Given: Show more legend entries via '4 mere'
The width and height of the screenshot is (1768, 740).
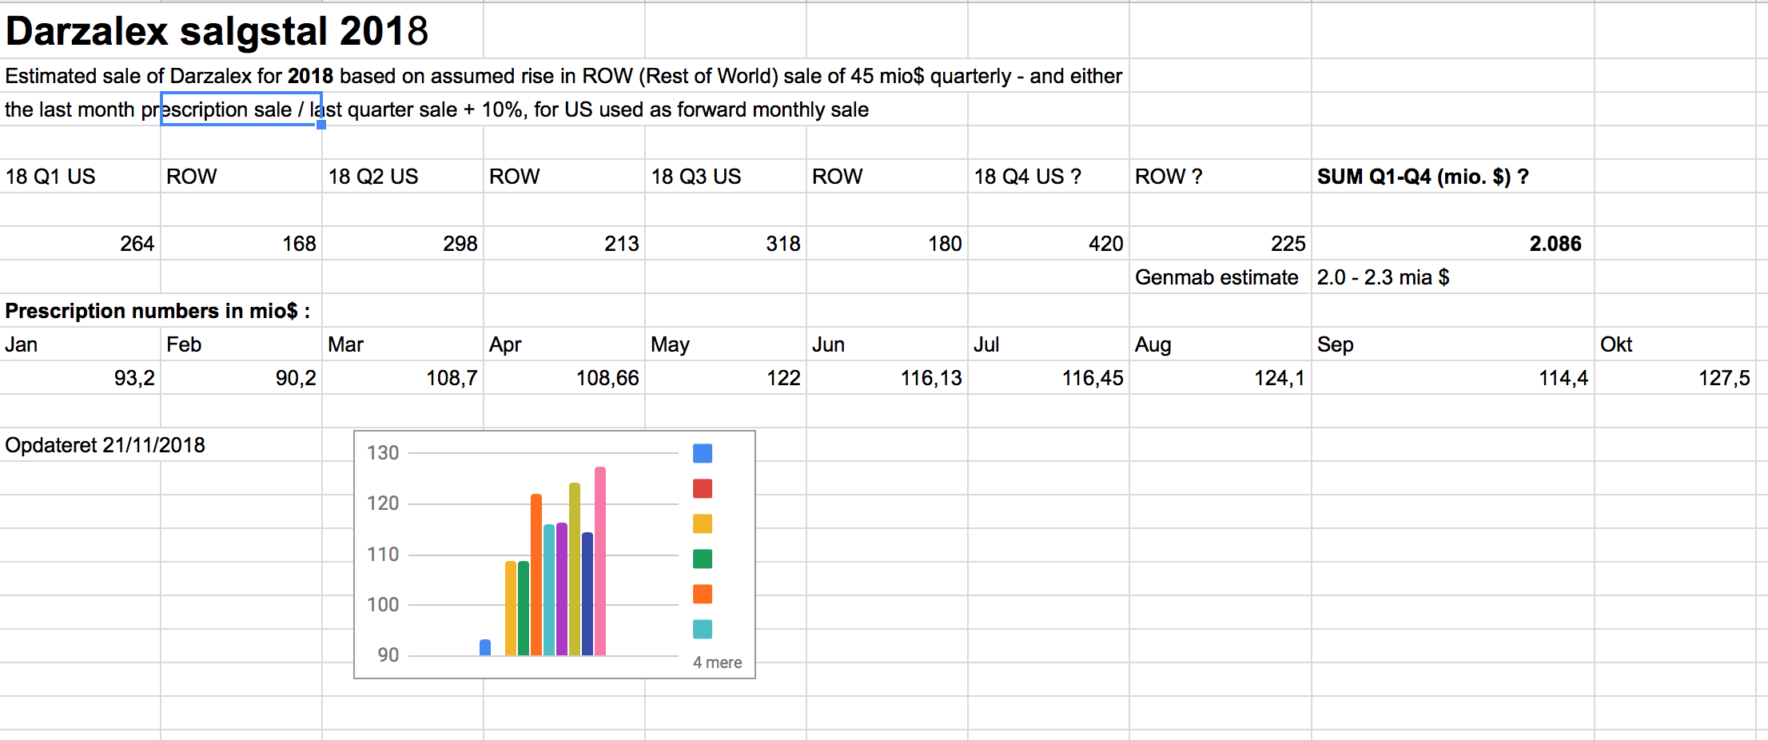Looking at the screenshot, I should (x=717, y=662).
